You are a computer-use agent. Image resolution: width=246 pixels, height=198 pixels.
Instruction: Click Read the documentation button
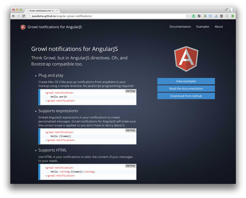186,89
